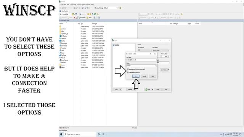The image size is (244, 137).
Task: Expand the Encryption dropdown in Login window
Action: click(x=161, y=50)
